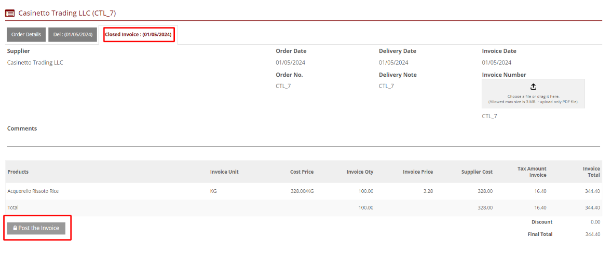
Task: Click the upload arrow icon under Invoice Number
Action: [533, 87]
